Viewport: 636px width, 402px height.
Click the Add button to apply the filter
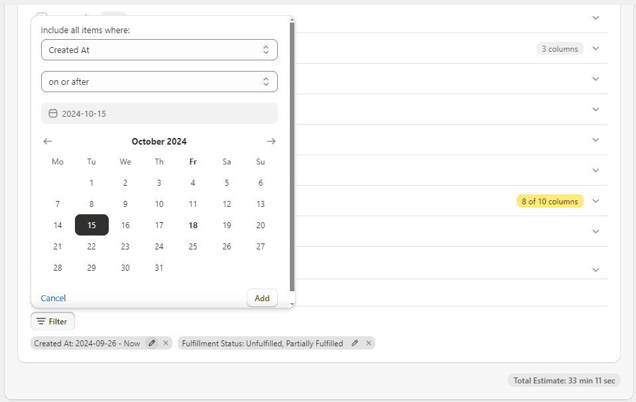pos(262,298)
